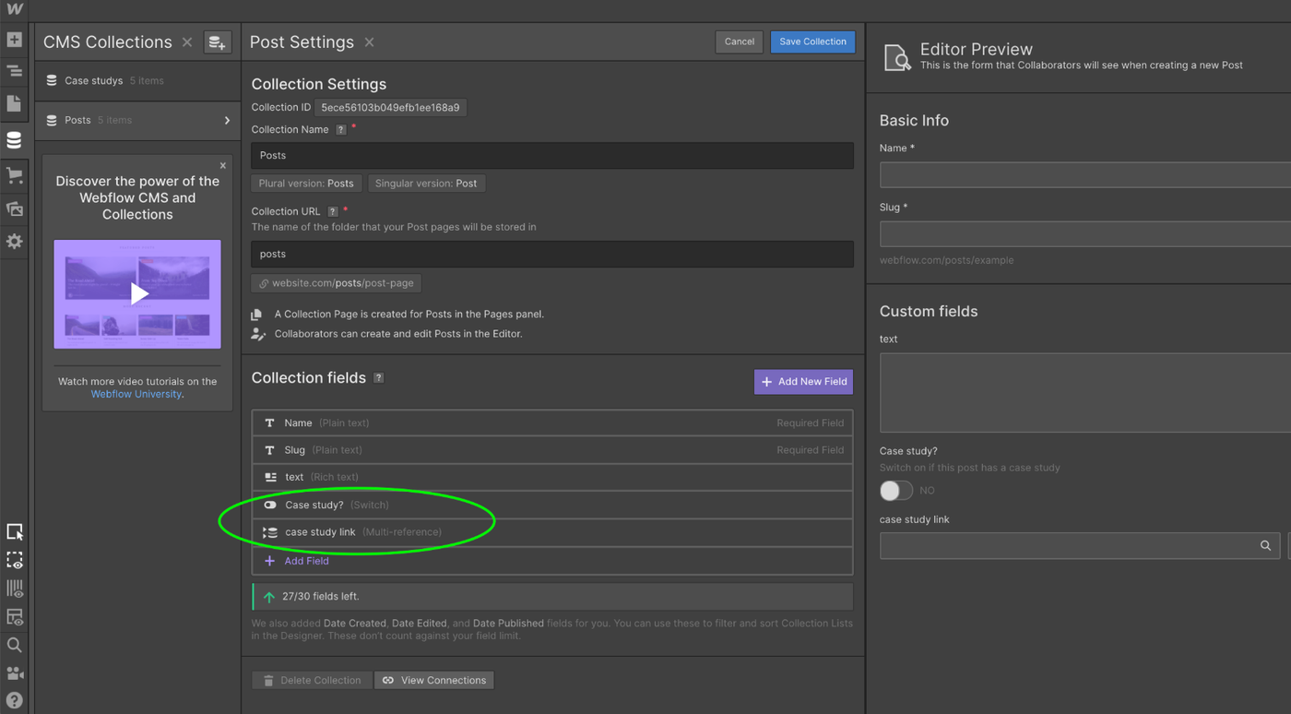Close the Post Settings panel
Image resolution: width=1291 pixels, height=714 pixels.
click(369, 42)
